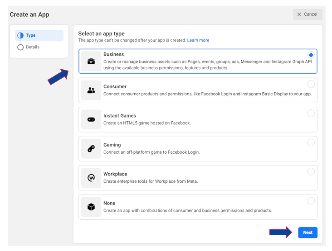Choose the Gaming radio button

311,142
